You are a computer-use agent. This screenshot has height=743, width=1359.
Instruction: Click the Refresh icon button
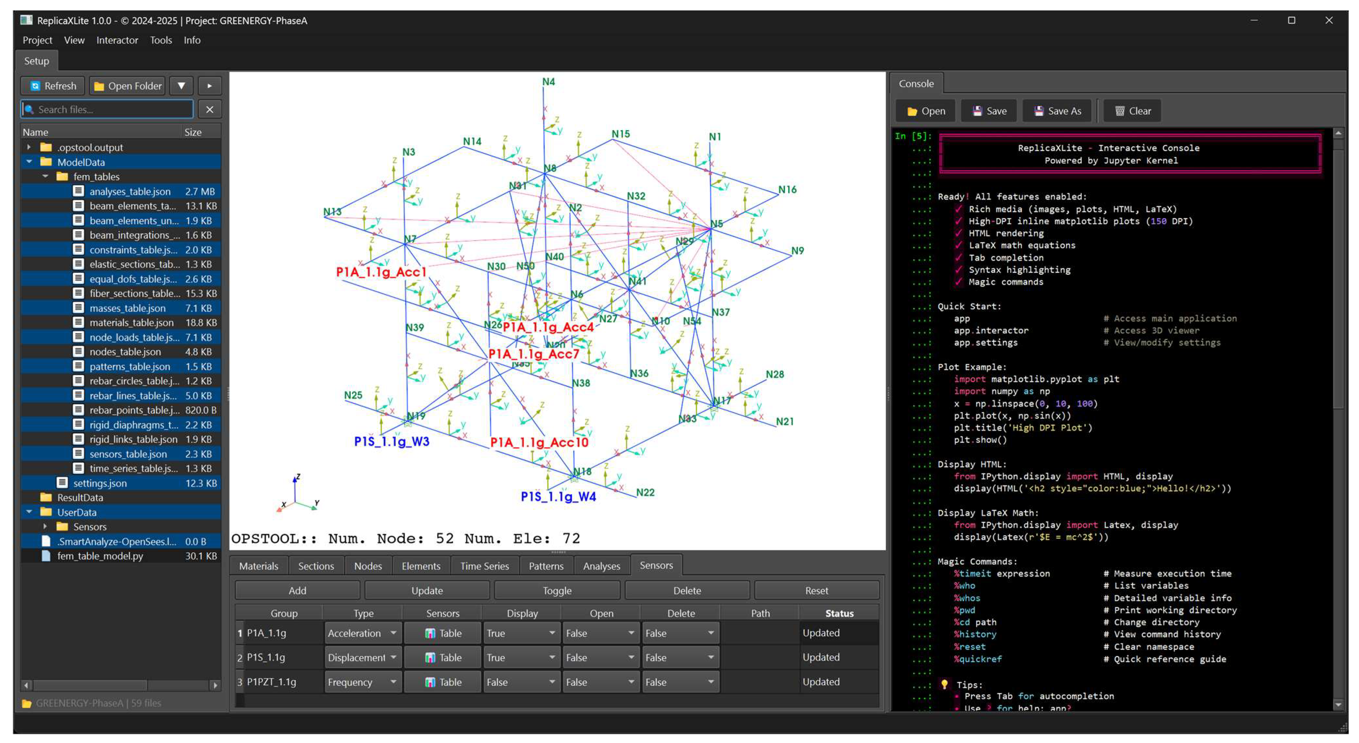click(x=35, y=86)
